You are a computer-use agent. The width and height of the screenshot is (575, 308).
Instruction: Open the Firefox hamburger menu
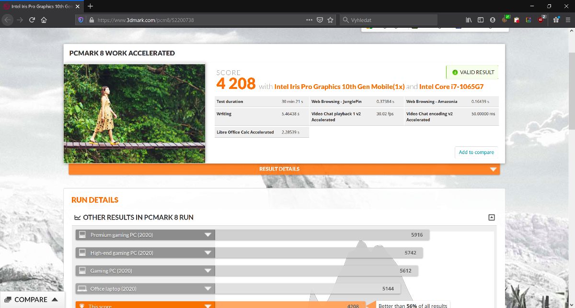(x=567, y=20)
